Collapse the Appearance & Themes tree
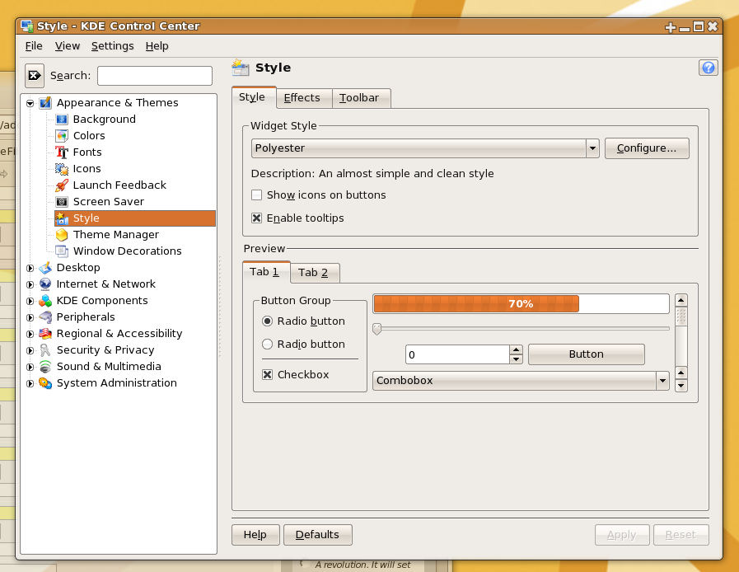 (x=30, y=103)
